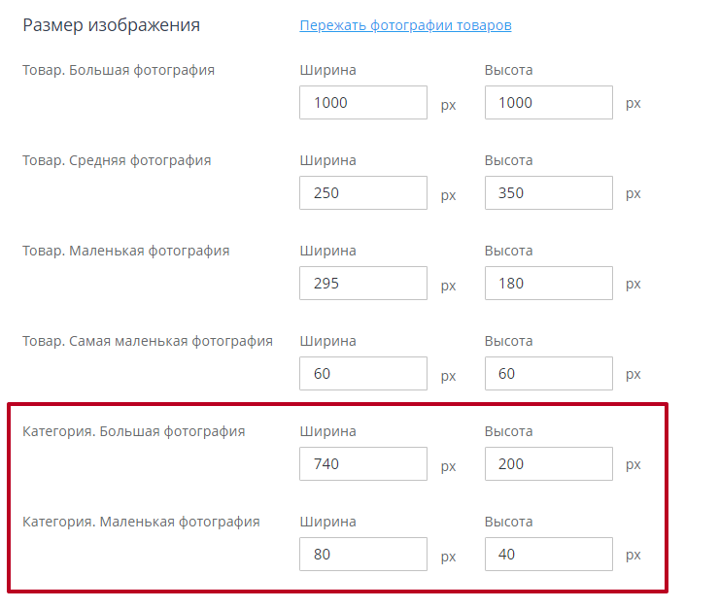Viewport: 719px width, 609px height.
Task: Select width box for Товар. Маленькая фотография
Action: (363, 284)
